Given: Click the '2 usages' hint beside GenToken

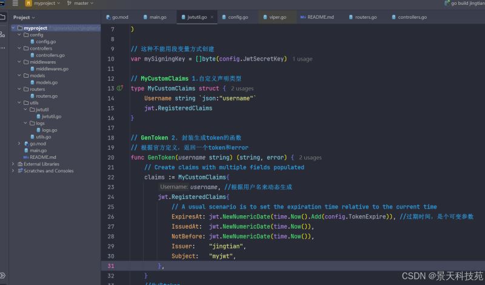Looking at the screenshot, I should [x=310, y=158].
